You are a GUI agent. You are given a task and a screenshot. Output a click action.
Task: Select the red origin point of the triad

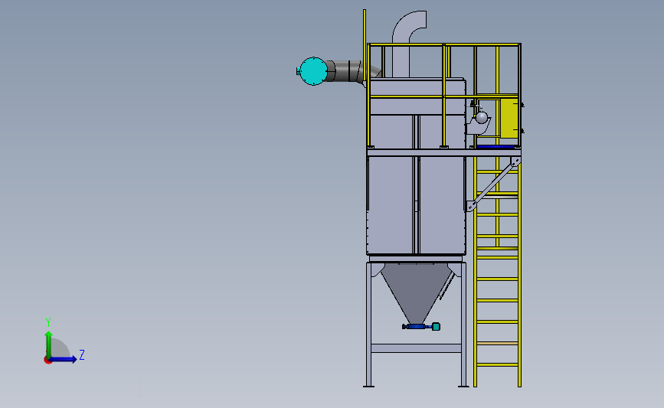[x=47, y=361]
